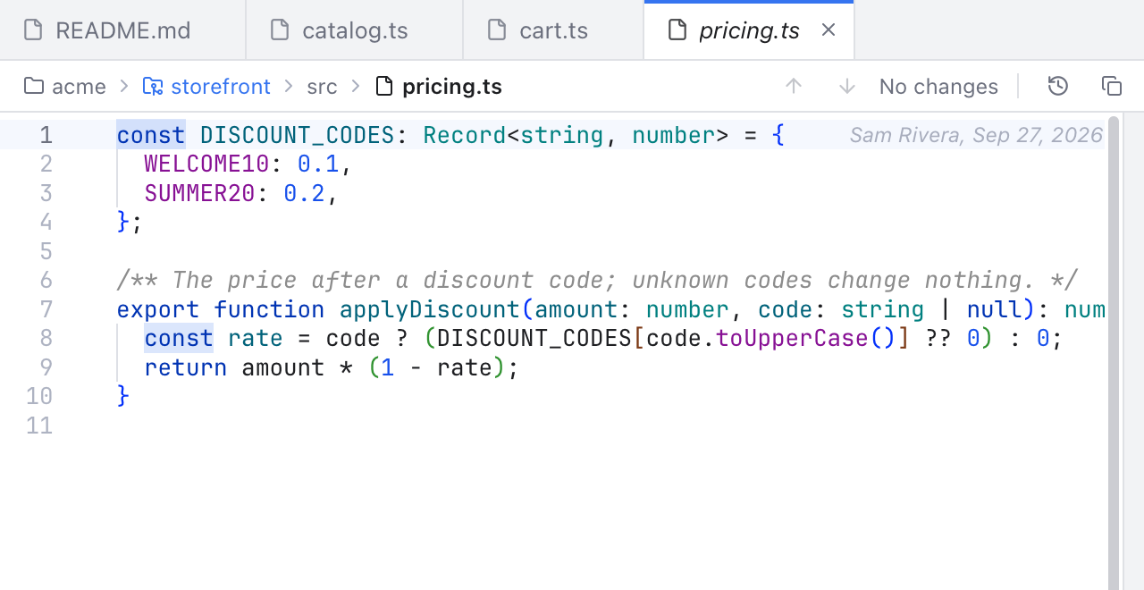This screenshot has width=1144, height=590.
Task: Click the 0.2 value
Action: [x=304, y=193]
